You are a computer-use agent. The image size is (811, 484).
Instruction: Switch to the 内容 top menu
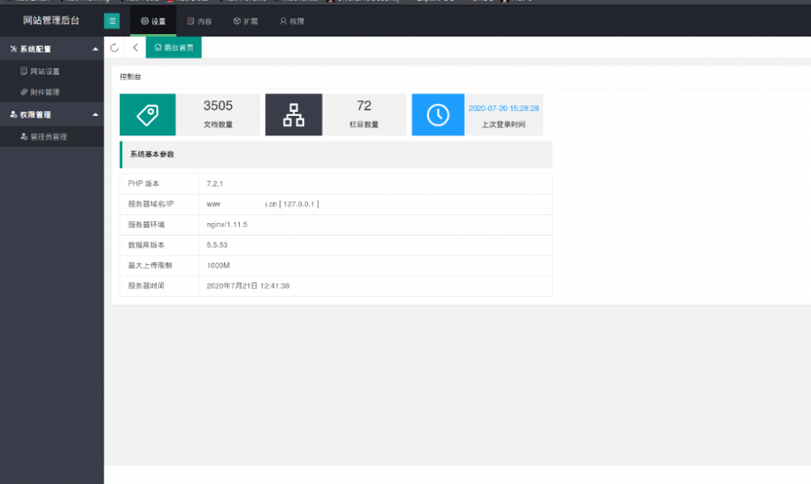(200, 21)
